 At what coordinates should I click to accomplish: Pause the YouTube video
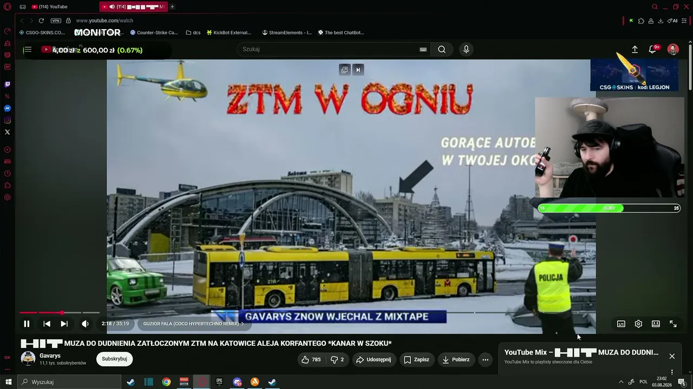click(27, 324)
